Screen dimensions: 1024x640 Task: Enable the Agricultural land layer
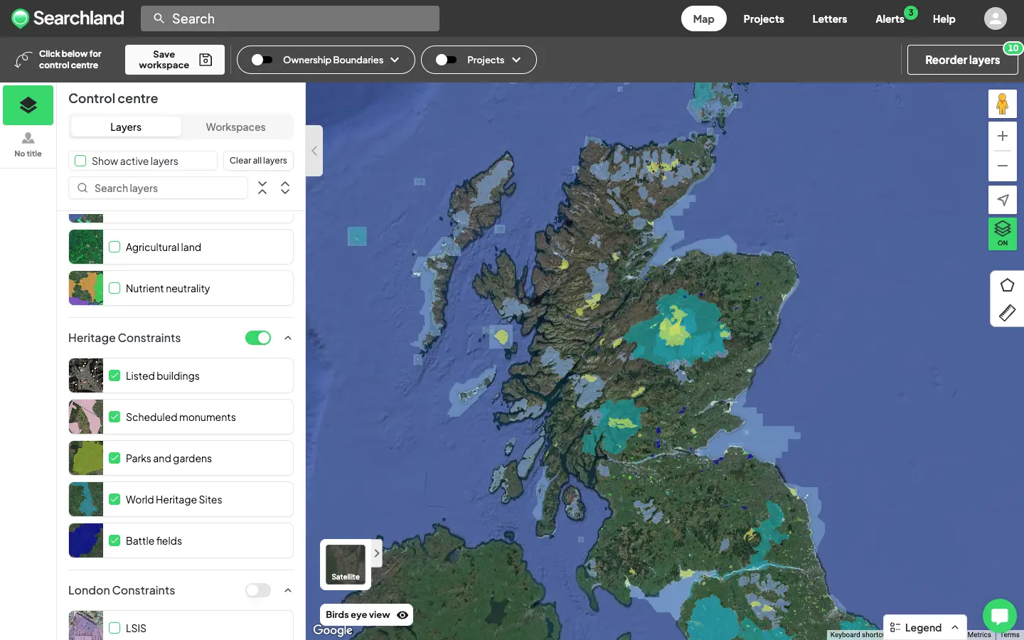(114, 247)
